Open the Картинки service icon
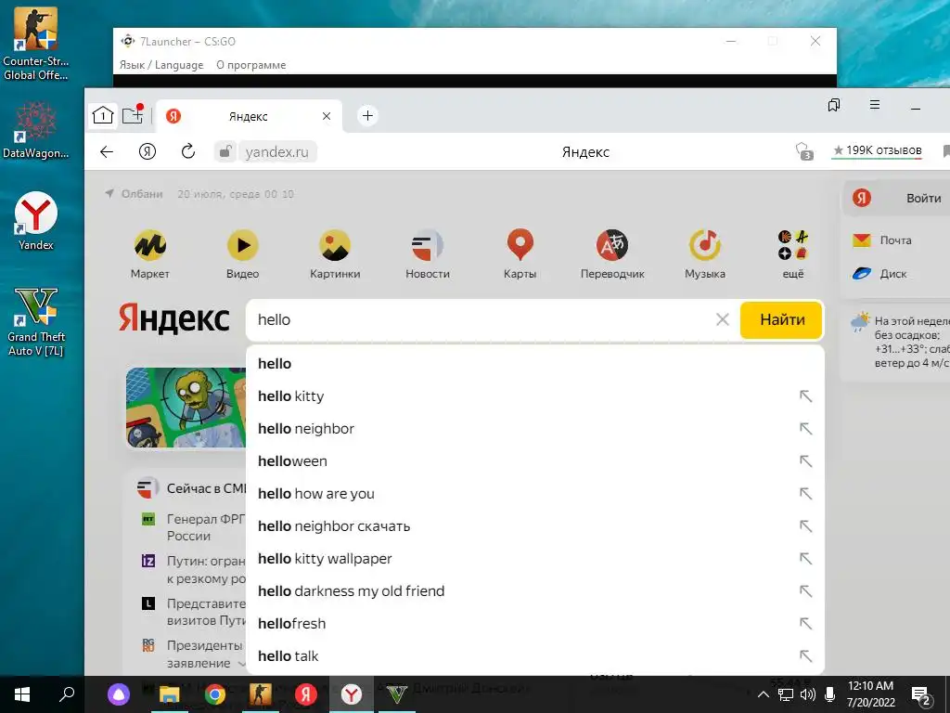The width and height of the screenshot is (950, 713). click(x=335, y=245)
